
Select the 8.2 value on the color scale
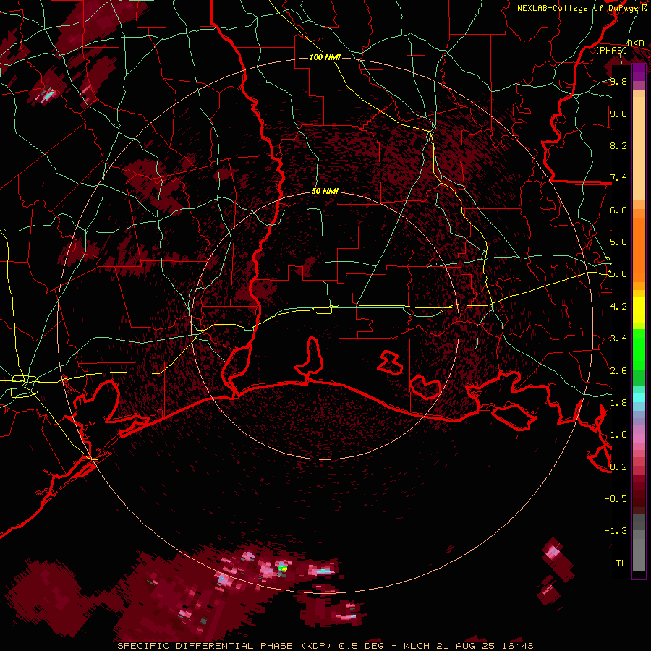[618, 145]
